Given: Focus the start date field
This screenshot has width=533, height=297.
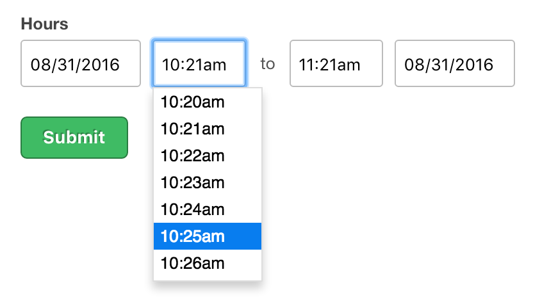Looking at the screenshot, I should coord(81,64).
